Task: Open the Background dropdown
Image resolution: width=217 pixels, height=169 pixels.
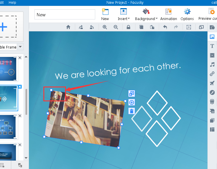Action: (x=146, y=15)
